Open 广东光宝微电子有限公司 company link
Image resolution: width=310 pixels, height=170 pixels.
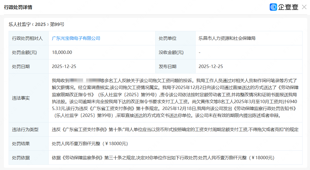[76, 38]
